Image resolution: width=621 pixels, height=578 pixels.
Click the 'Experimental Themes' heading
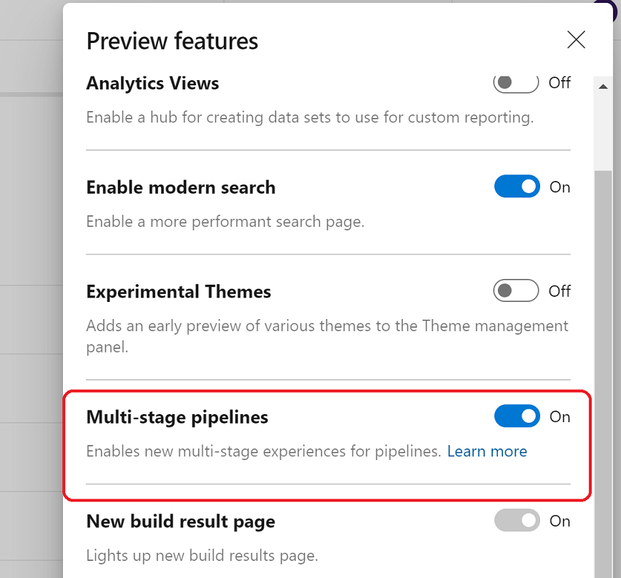(178, 291)
